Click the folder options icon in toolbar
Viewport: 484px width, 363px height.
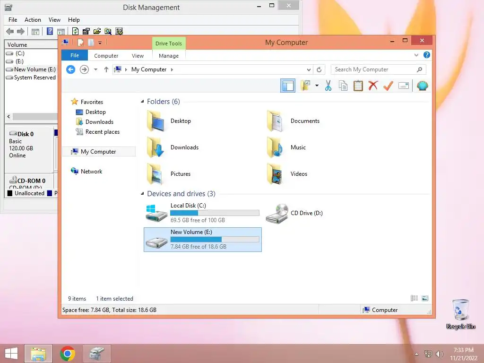[306, 86]
